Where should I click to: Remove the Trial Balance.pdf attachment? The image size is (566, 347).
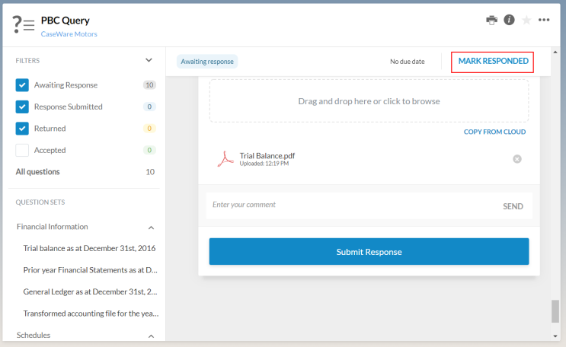click(517, 158)
